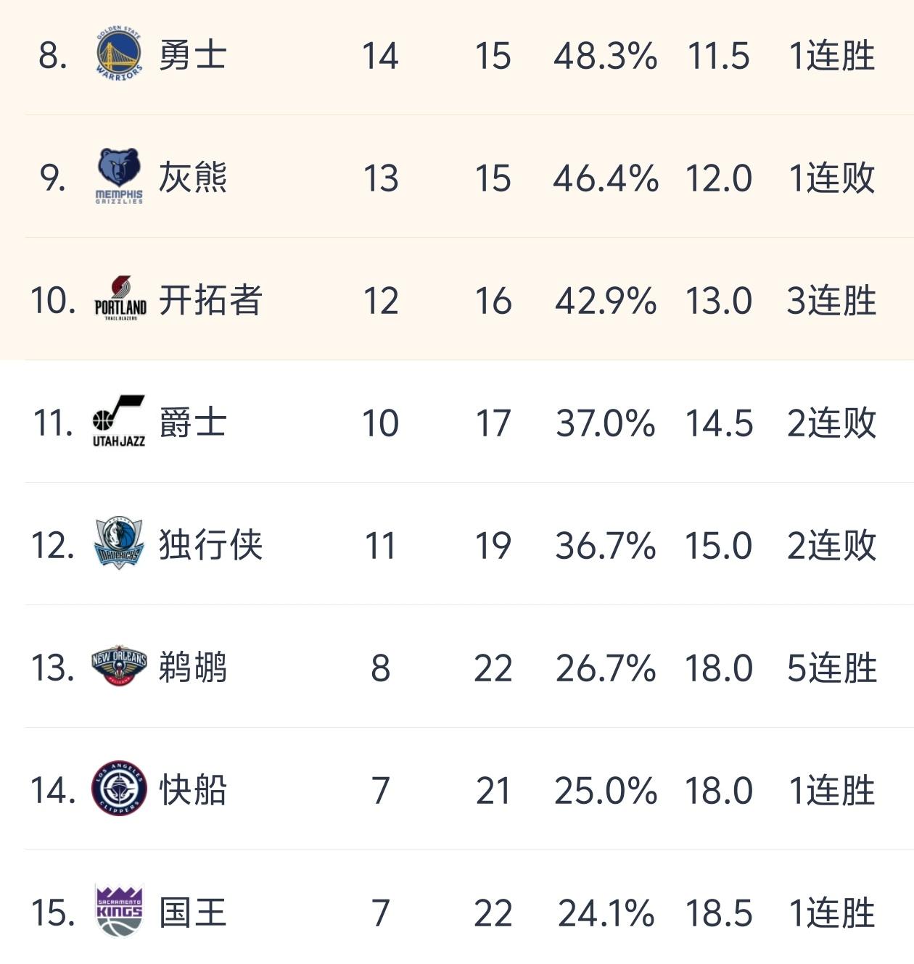Select rank number 10. row
Screen dimensions: 914x964
click(x=53, y=300)
